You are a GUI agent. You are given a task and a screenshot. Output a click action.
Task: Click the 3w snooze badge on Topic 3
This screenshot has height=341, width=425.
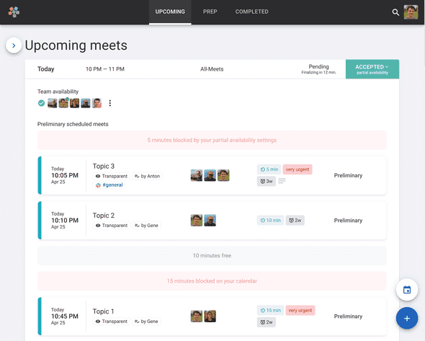click(267, 181)
